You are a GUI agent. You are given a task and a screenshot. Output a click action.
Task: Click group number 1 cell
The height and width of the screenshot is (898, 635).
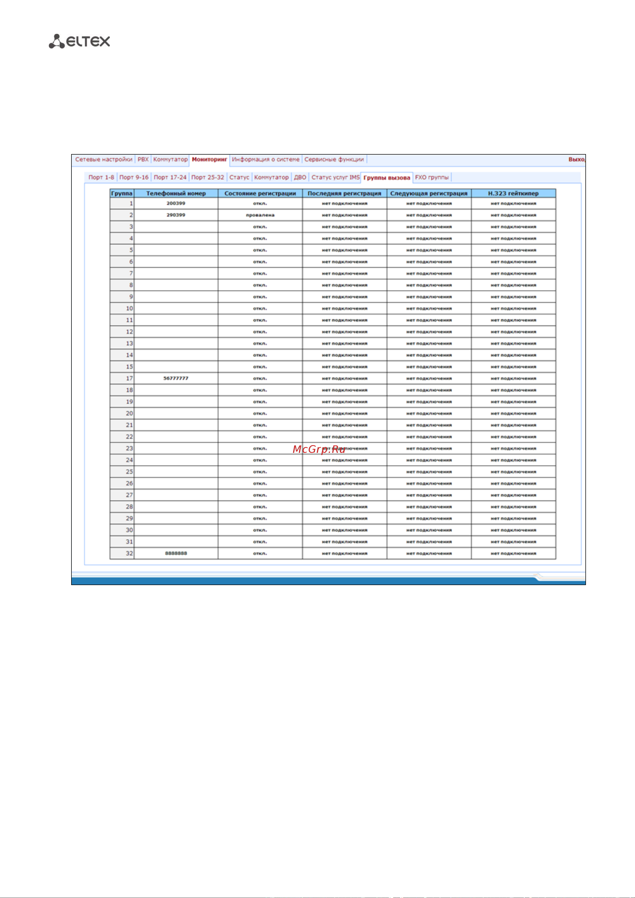[122, 203]
